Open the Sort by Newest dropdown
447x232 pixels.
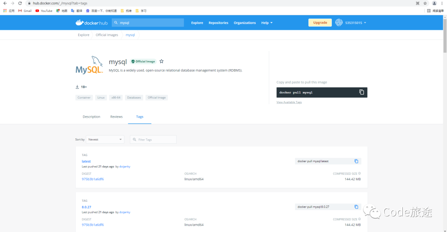click(105, 140)
